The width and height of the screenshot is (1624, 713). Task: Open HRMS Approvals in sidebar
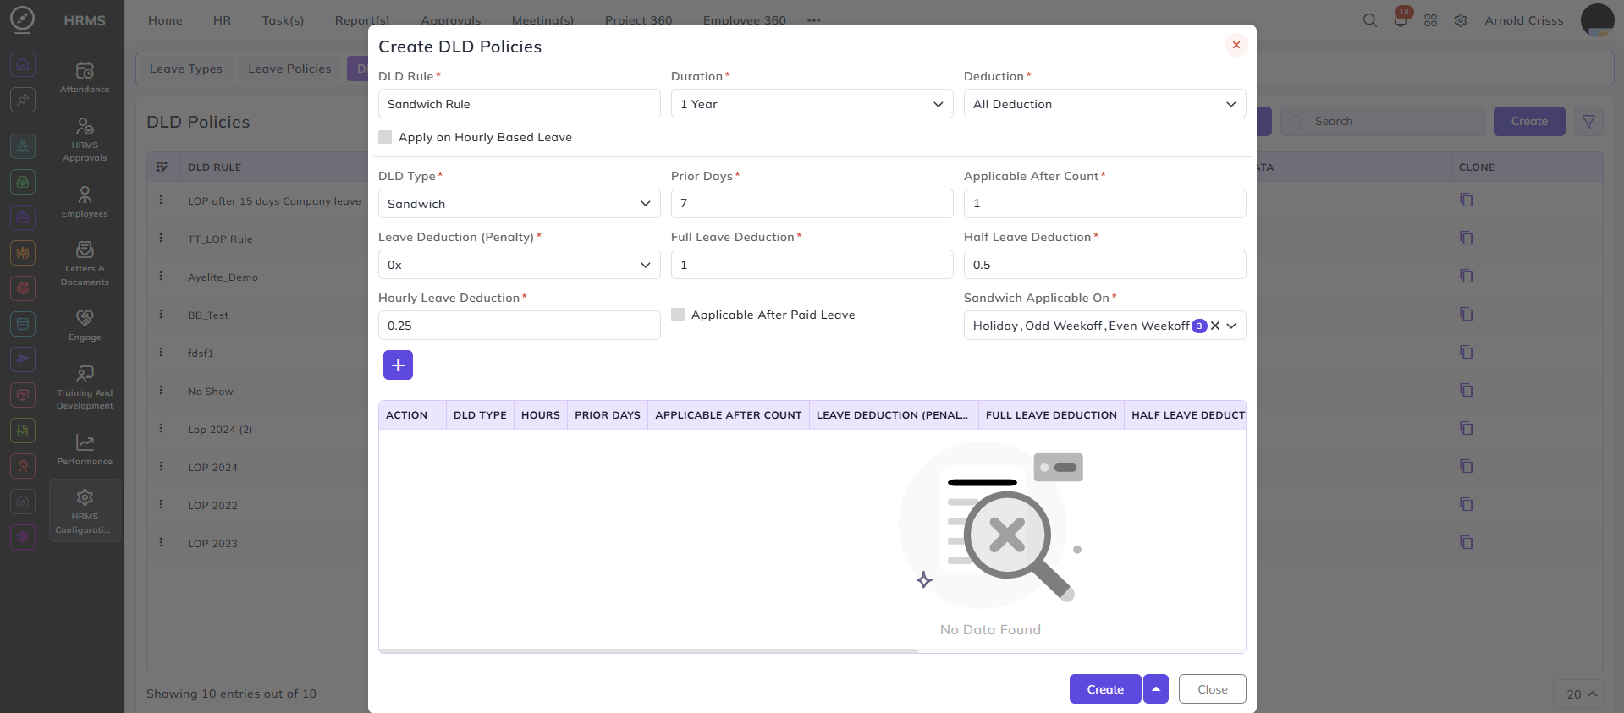pyautogui.click(x=85, y=139)
